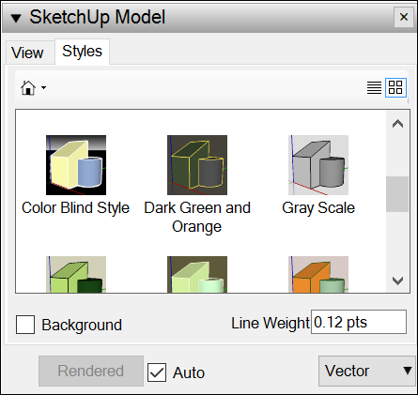Select the Gray Scale style thumbnail

point(318,165)
